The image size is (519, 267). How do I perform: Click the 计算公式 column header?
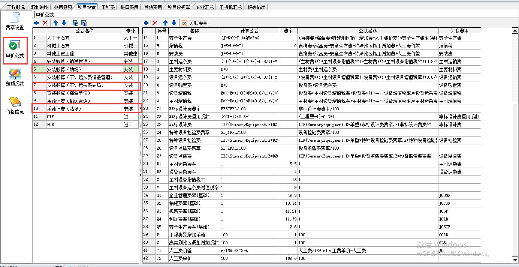pyautogui.click(x=249, y=31)
